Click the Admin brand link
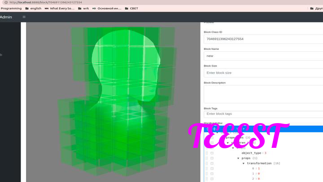The height and width of the screenshot is (182, 323). pos(6,17)
